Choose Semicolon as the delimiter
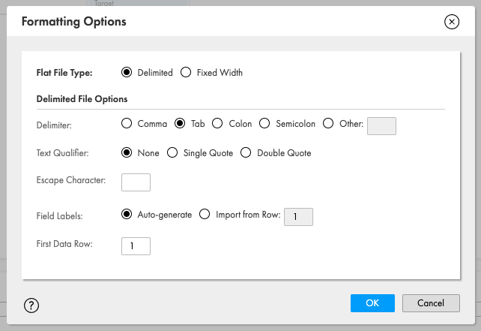The width and height of the screenshot is (481, 331). pyautogui.click(x=264, y=124)
